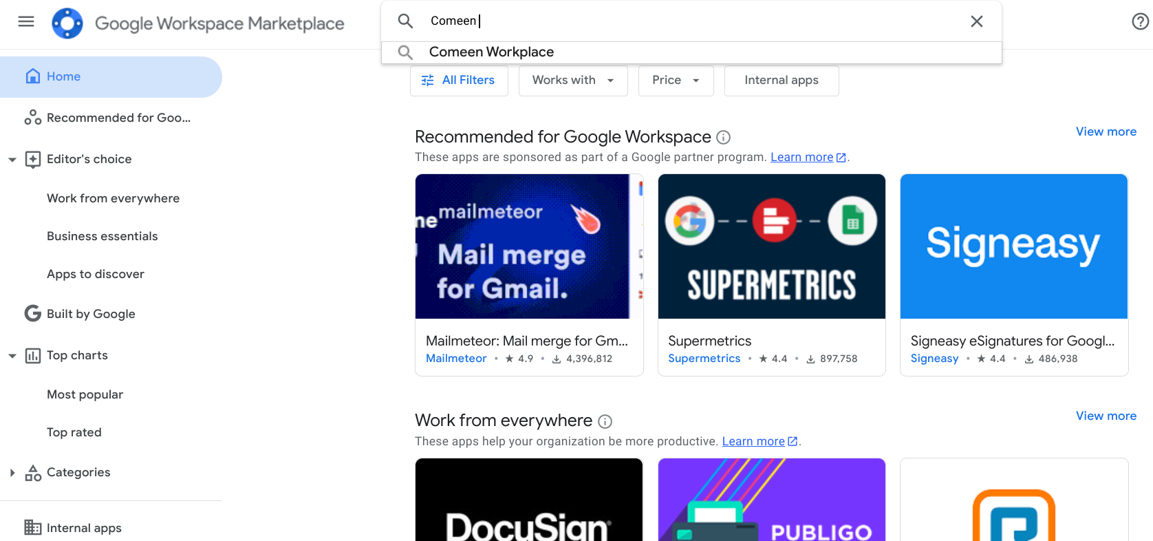1153x541 pixels.
Task: Show info for Recommended for Google Workspace
Action: (x=723, y=137)
